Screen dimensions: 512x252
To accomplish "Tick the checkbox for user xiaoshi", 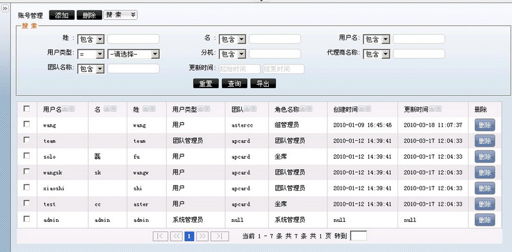I will pyautogui.click(x=27, y=187).
